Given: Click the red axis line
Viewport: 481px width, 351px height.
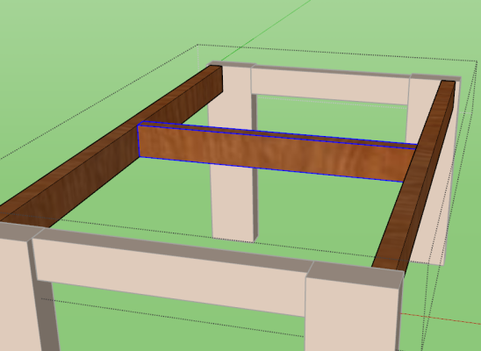Looking at the screenshot, I should tap(442, 319).
